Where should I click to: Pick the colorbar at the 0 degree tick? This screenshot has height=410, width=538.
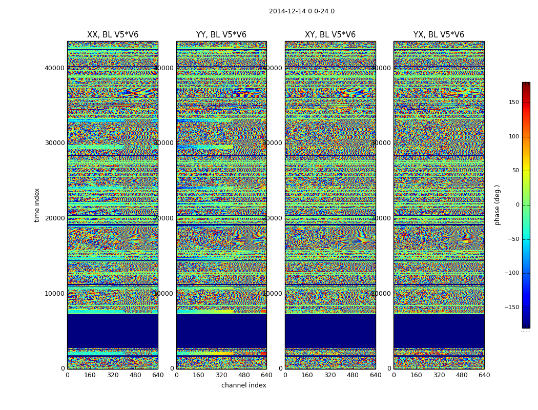526,205
